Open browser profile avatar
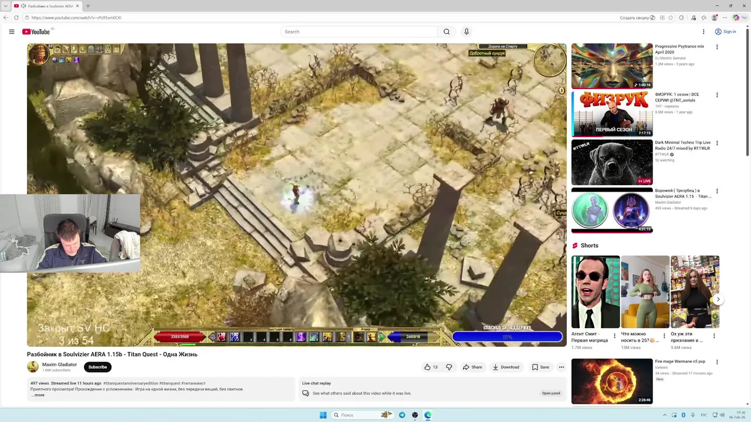Image resolution: width=751 pixels, height=422 pixels. click(x=714, y=18)
